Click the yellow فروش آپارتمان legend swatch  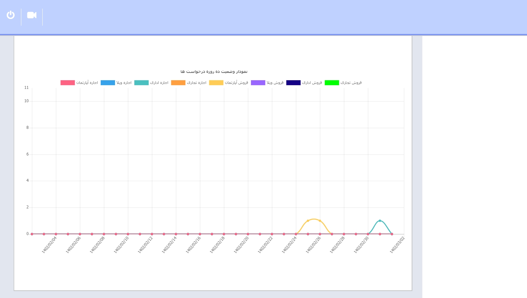[216, 83]
